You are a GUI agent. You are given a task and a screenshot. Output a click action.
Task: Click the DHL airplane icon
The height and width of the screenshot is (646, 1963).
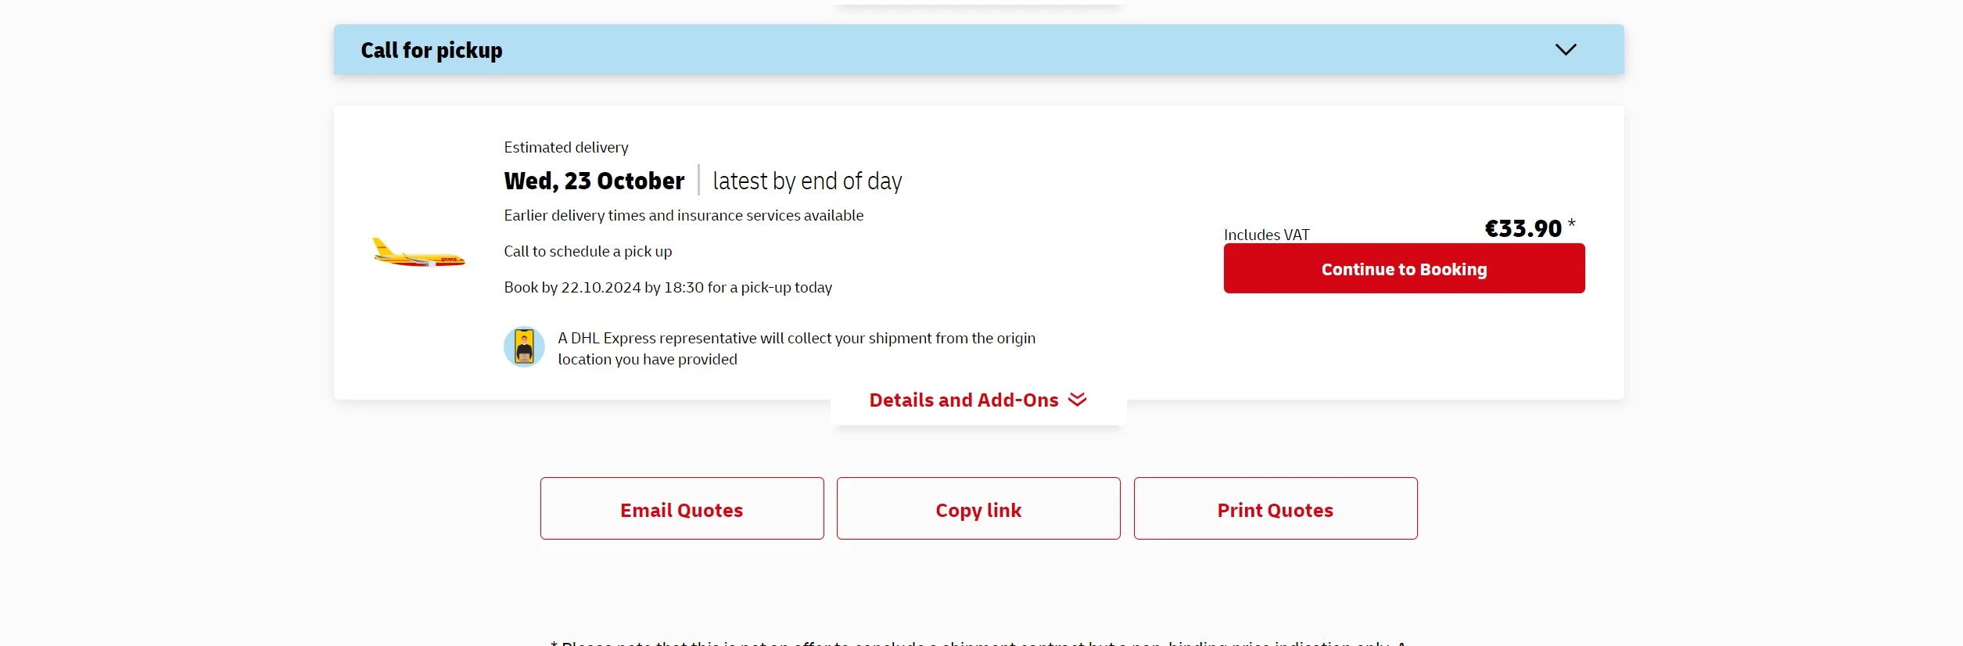tap(418, 253)
